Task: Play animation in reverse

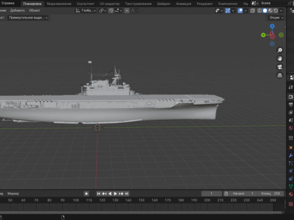Action: click(110, 194)
